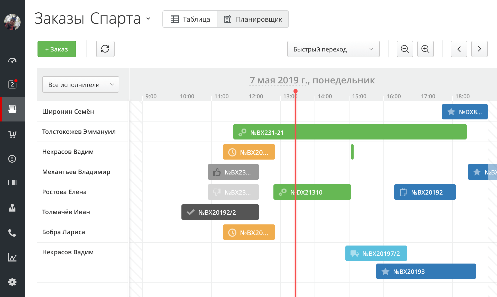Zoom in the timeline scale
Viewport: 497px width, 297px height.
[425, 49]
